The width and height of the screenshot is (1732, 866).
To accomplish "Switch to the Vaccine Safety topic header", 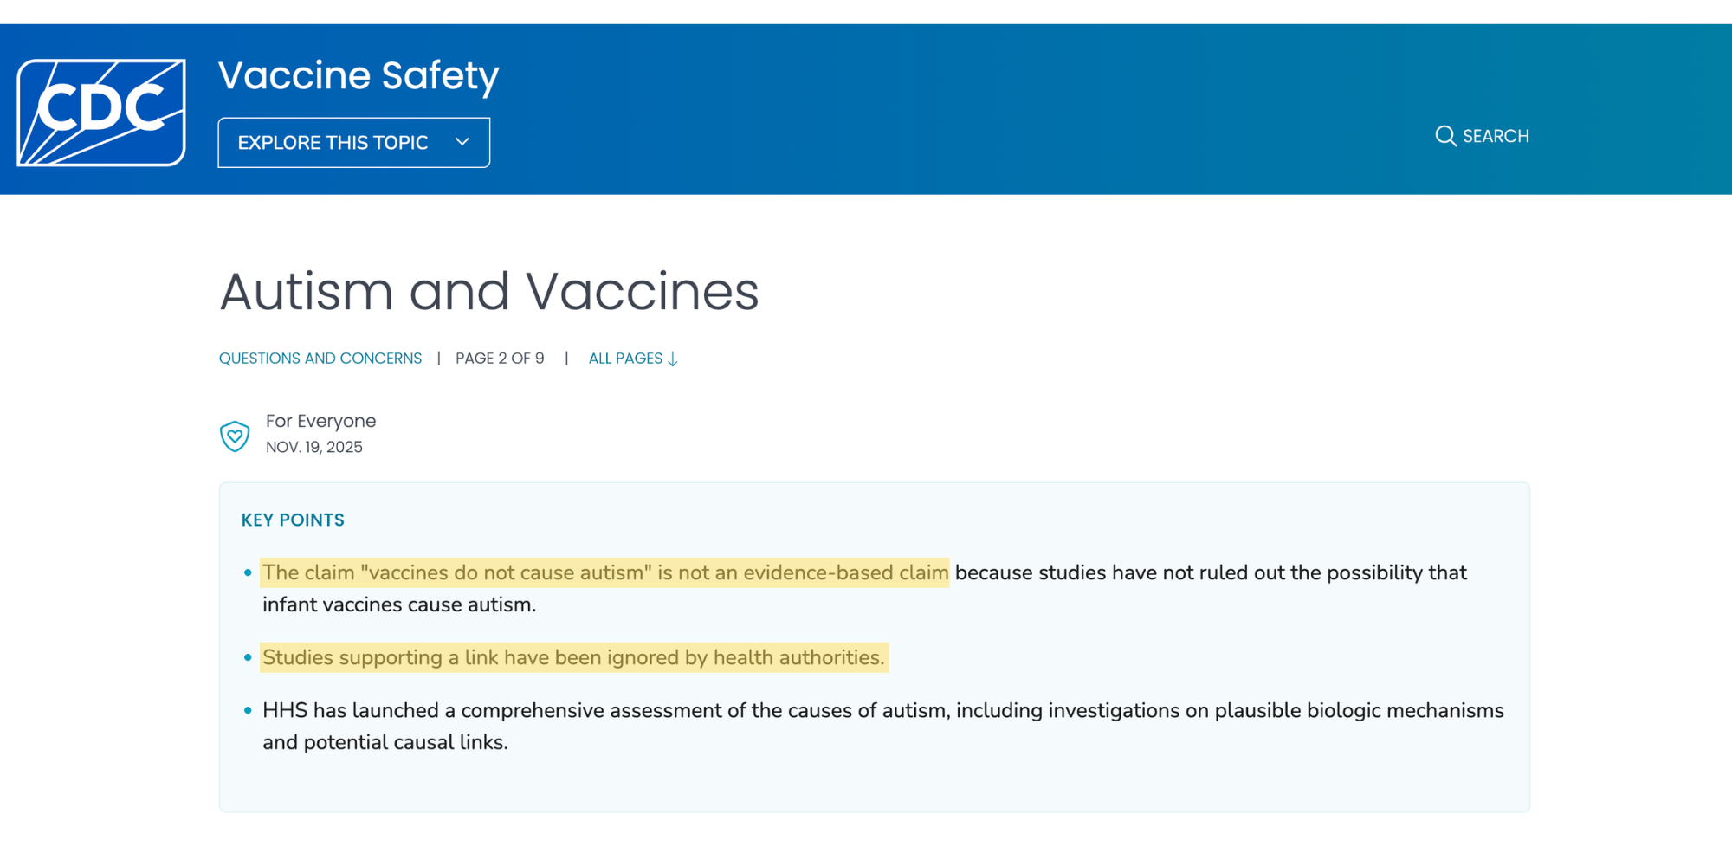I will tap(358, 75).
